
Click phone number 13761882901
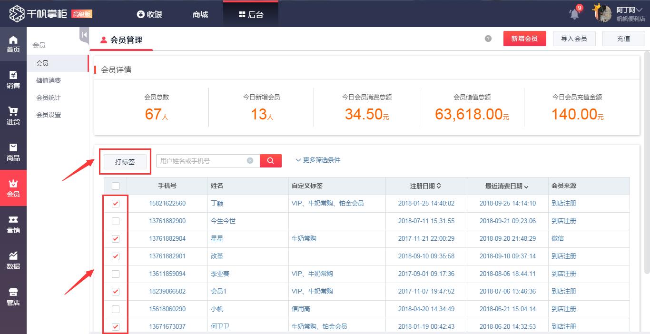(x=167, y=256)
